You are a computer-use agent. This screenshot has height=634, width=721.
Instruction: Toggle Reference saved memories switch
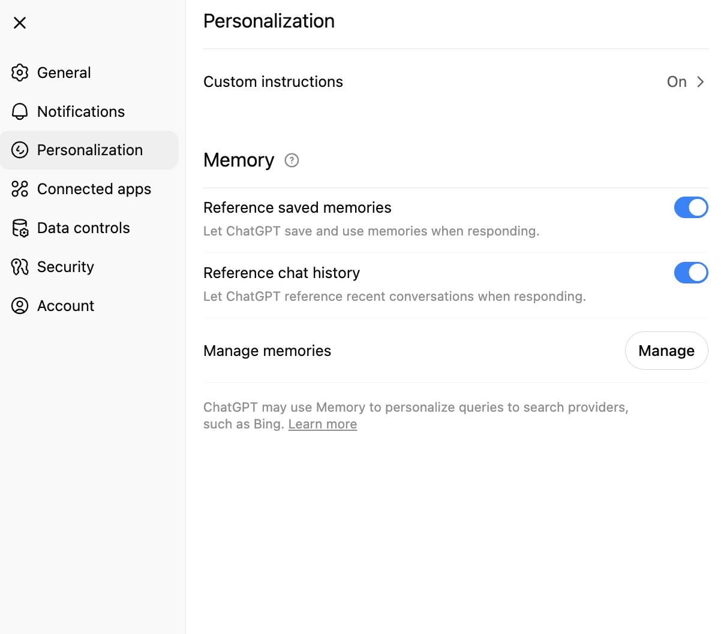(690, 207)
